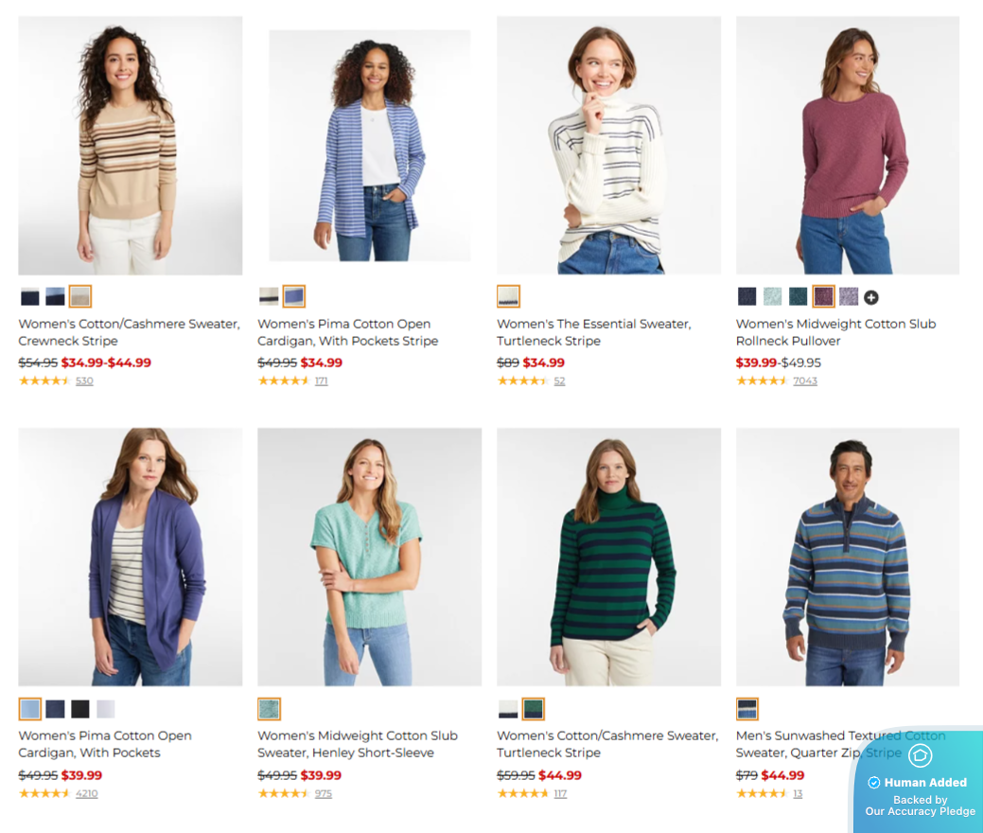Choose the purple swatch on the Rollneck Pullover

click(824, 296)
